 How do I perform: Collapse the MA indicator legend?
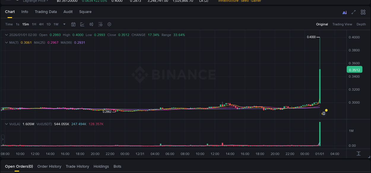click(7, 43)
